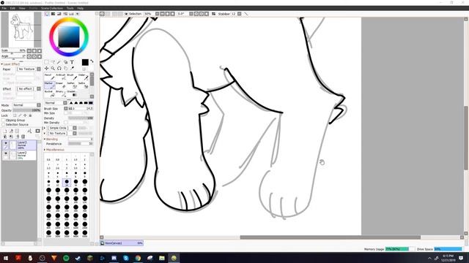The height and width of the screenshot is (263, 469).
Task: Choose the magic wand tool
Action: pos(59,62)
